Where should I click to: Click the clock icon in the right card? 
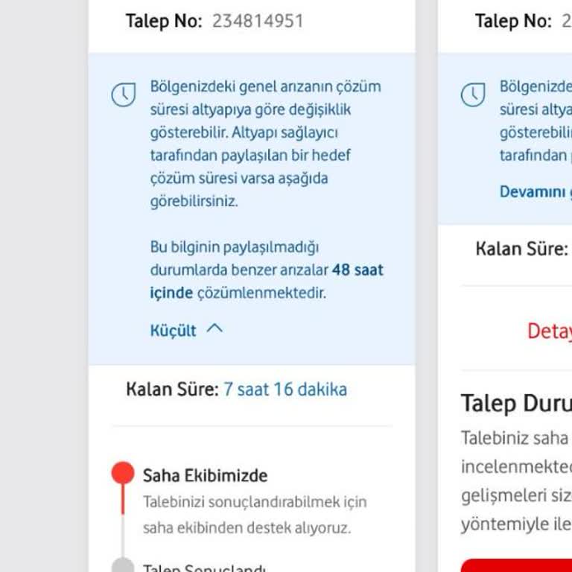473,95
